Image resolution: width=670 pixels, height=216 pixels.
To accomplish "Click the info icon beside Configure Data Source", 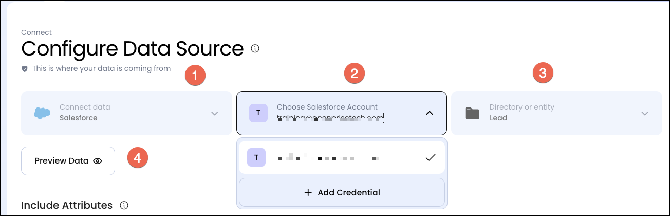I will 255,49.
